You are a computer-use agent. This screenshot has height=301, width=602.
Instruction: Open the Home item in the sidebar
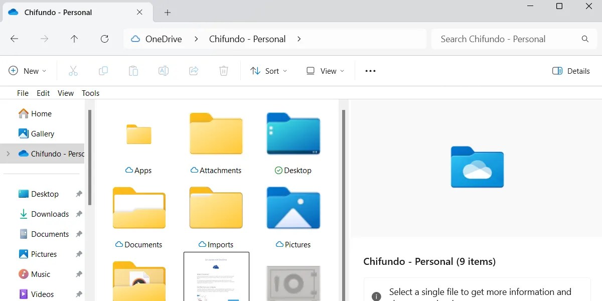pyautogui.click(x=39, y=113)
